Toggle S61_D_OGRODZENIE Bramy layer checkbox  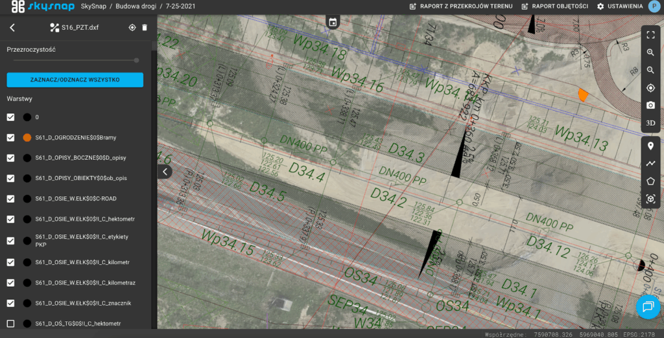pyautogui.click(x=10, y=138)
